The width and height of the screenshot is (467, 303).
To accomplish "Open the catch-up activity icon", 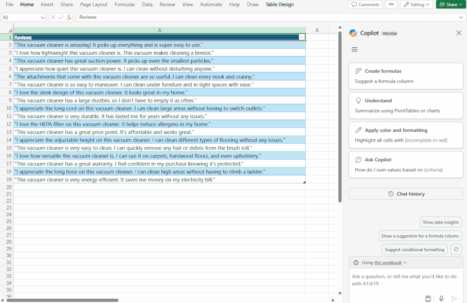I will pyautogui.click(x=391, y=5).
